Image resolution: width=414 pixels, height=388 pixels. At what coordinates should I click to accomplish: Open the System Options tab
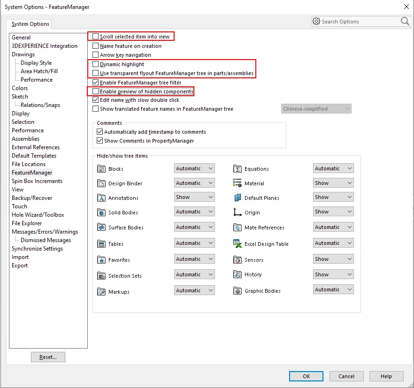pos(31,24)
